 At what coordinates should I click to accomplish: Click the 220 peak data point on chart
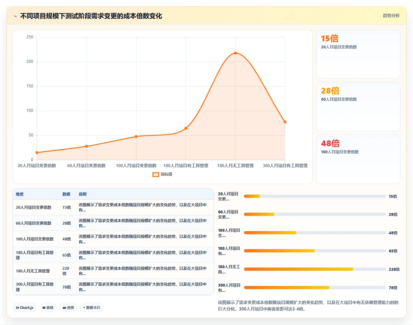(236, 53)
